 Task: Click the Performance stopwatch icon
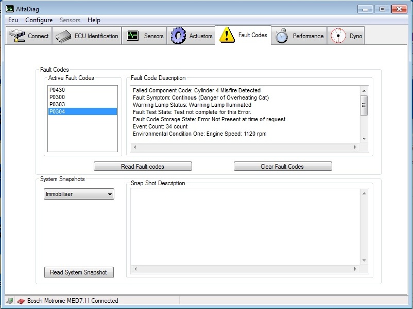pyautogui.click(x=282, y=36)
